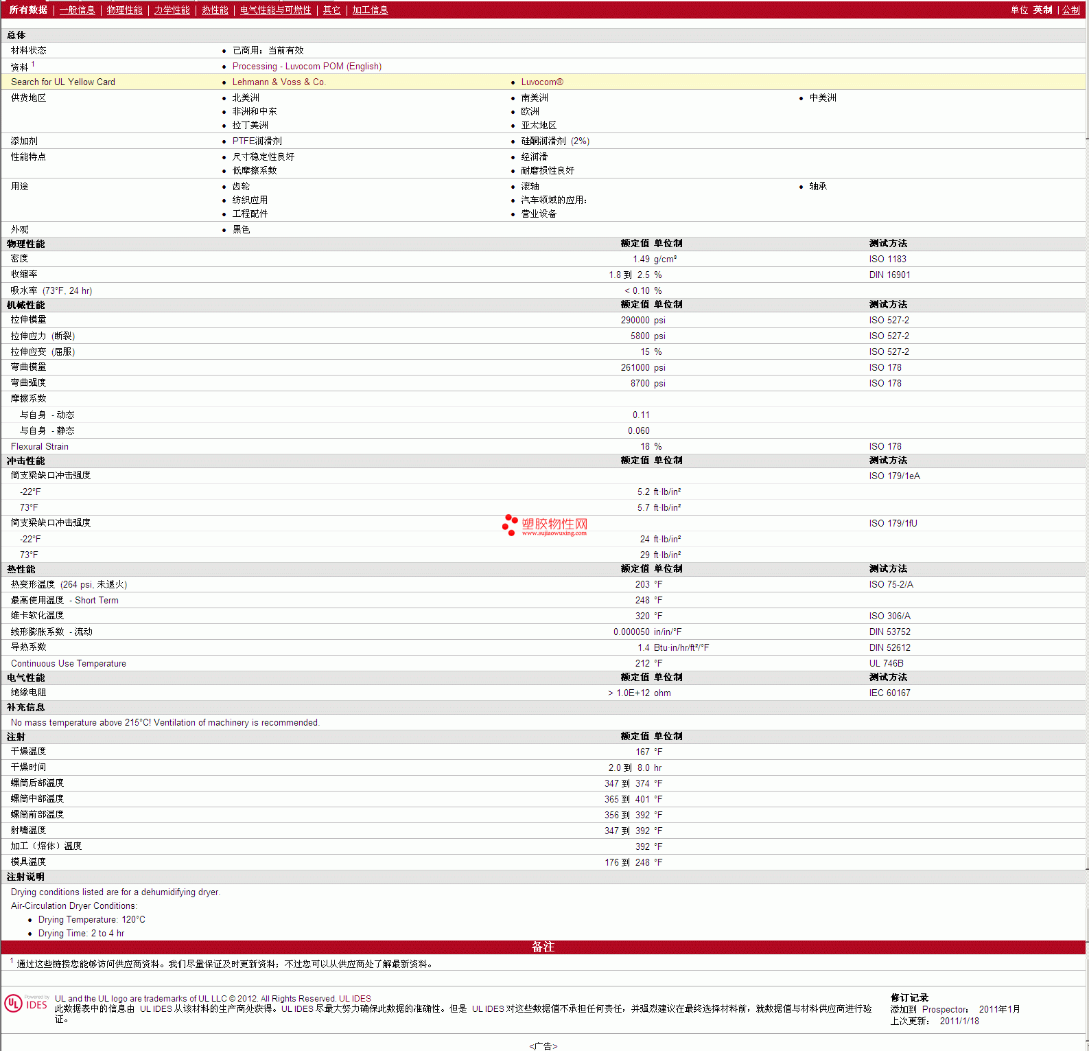This screenshot has width=1089, height=1051.
Task: Jump to the 加工信息 tab
Action: point(370,10)
